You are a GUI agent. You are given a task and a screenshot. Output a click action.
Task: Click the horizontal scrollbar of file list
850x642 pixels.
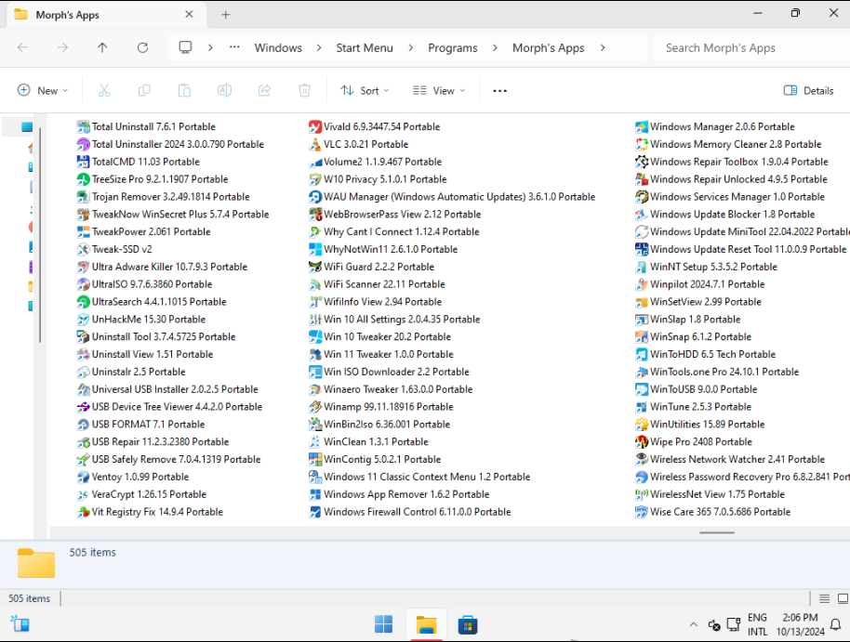[717, 532]
